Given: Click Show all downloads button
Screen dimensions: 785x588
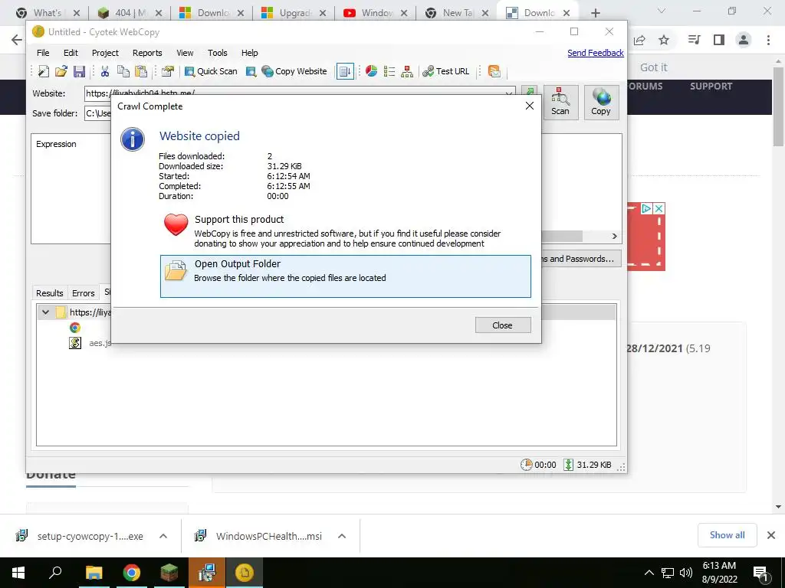Looking at the screenshot, I should (x=727, y=535).
